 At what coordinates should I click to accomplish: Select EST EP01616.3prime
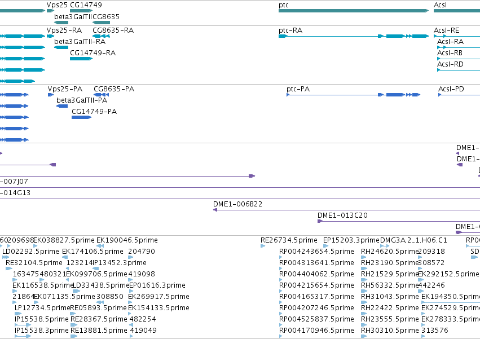(x=157, y=286)
